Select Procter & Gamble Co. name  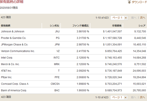point(13,38)
